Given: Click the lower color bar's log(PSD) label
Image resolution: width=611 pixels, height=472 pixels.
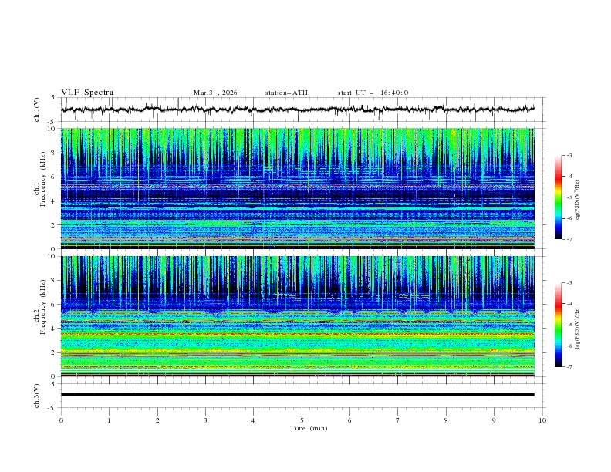Looking at the screenshot, I should coord(577,329).
